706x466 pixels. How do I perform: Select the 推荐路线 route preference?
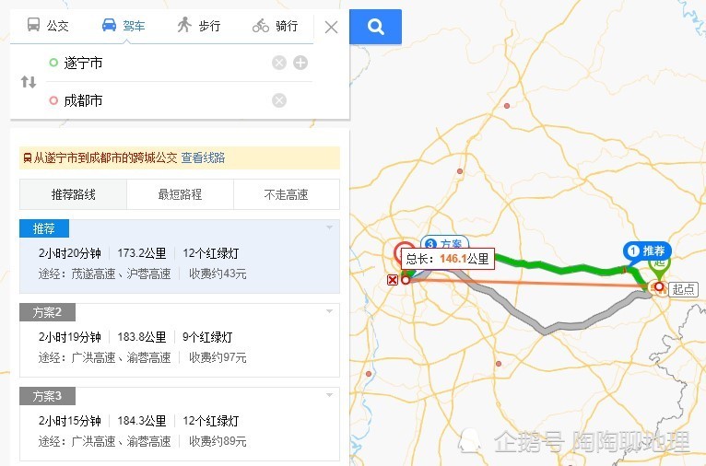click(x=74, y=194)
